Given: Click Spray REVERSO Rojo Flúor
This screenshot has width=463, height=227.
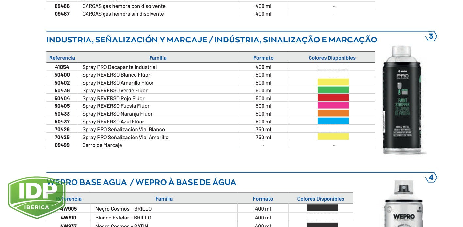Looking at the screenshot, I should coord(113,98).
